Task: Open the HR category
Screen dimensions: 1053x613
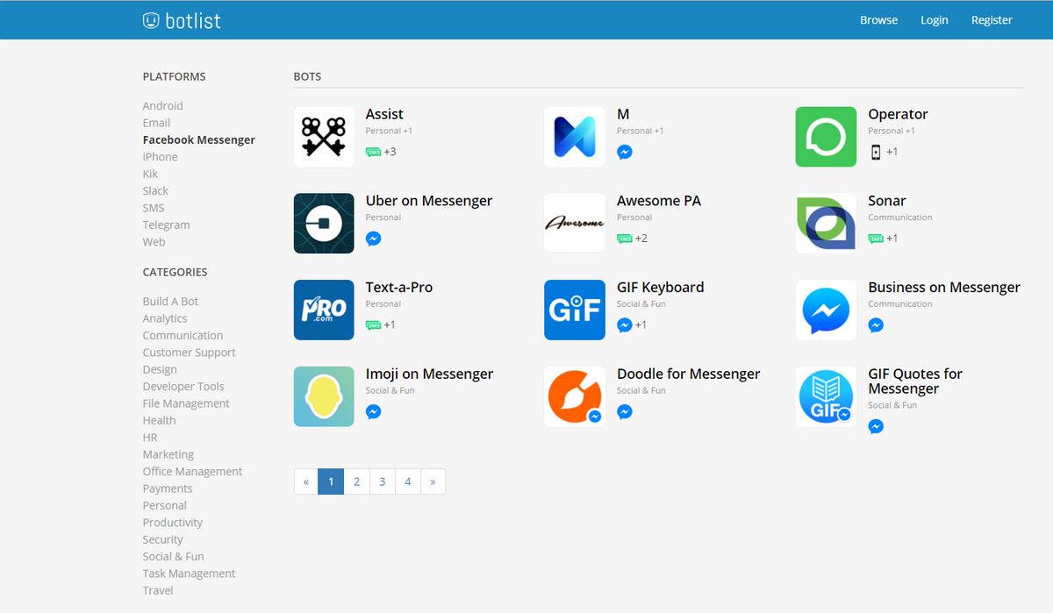Action: click(150, 438)
